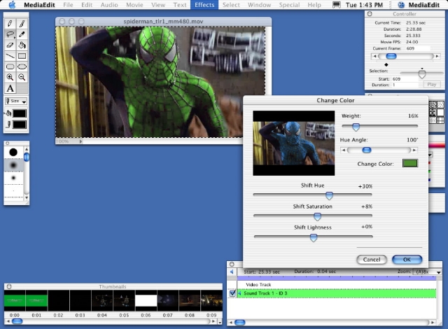Click the Thumbnails scrollbar thumb
448x329 pixels.
pyautogui.click(x=17, y=321)
